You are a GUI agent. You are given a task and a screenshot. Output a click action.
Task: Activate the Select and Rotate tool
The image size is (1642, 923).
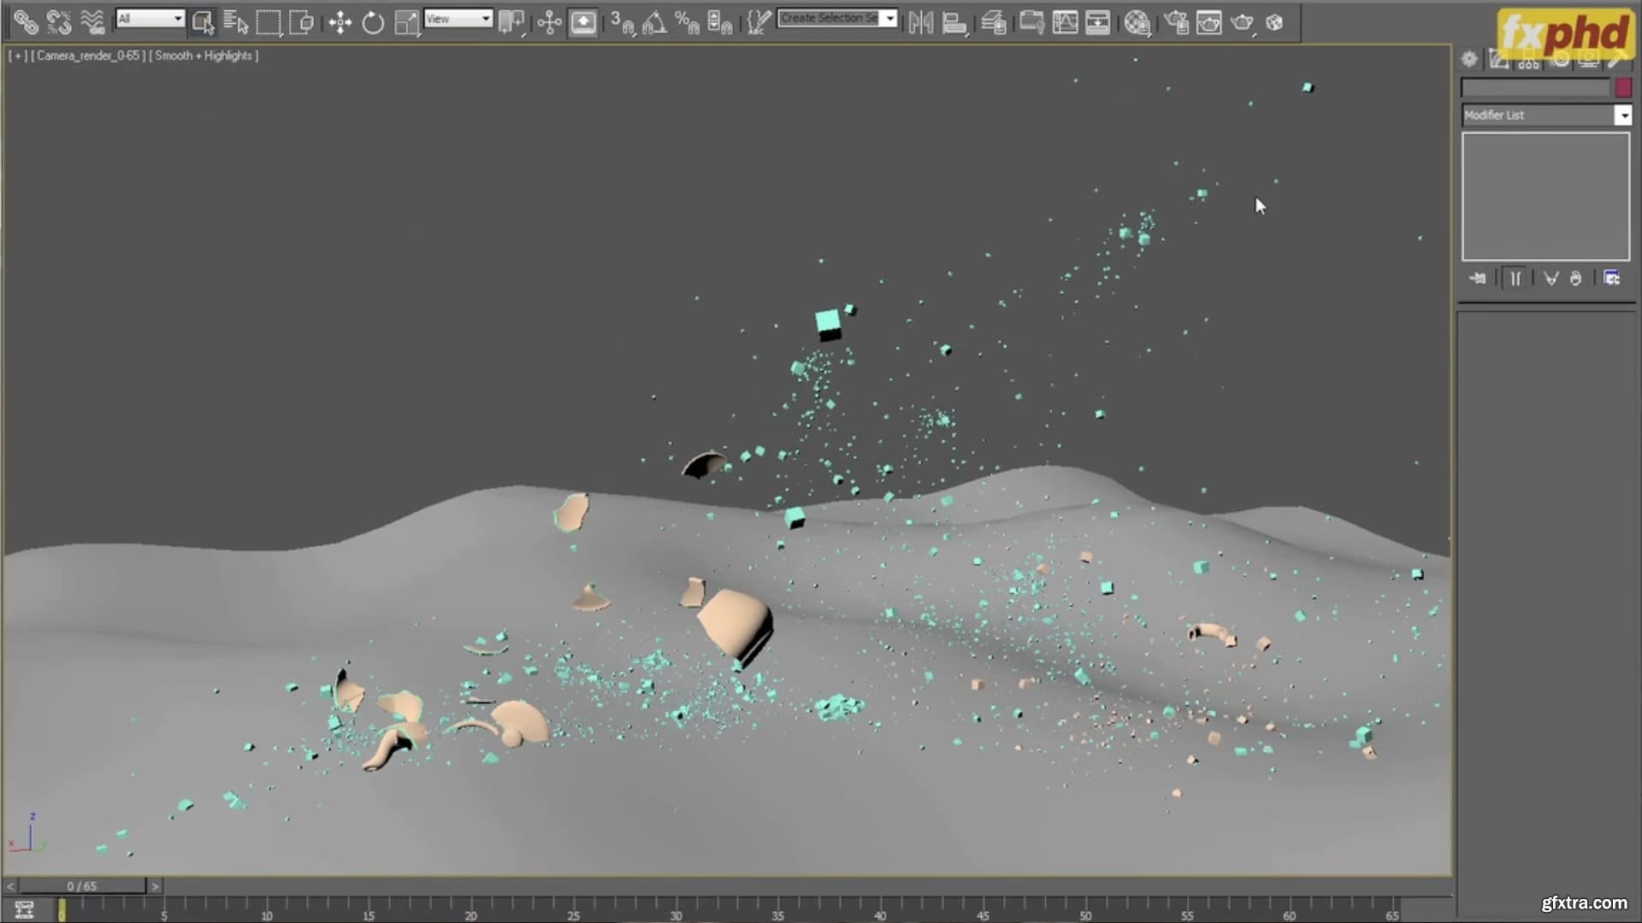[373, 23]
